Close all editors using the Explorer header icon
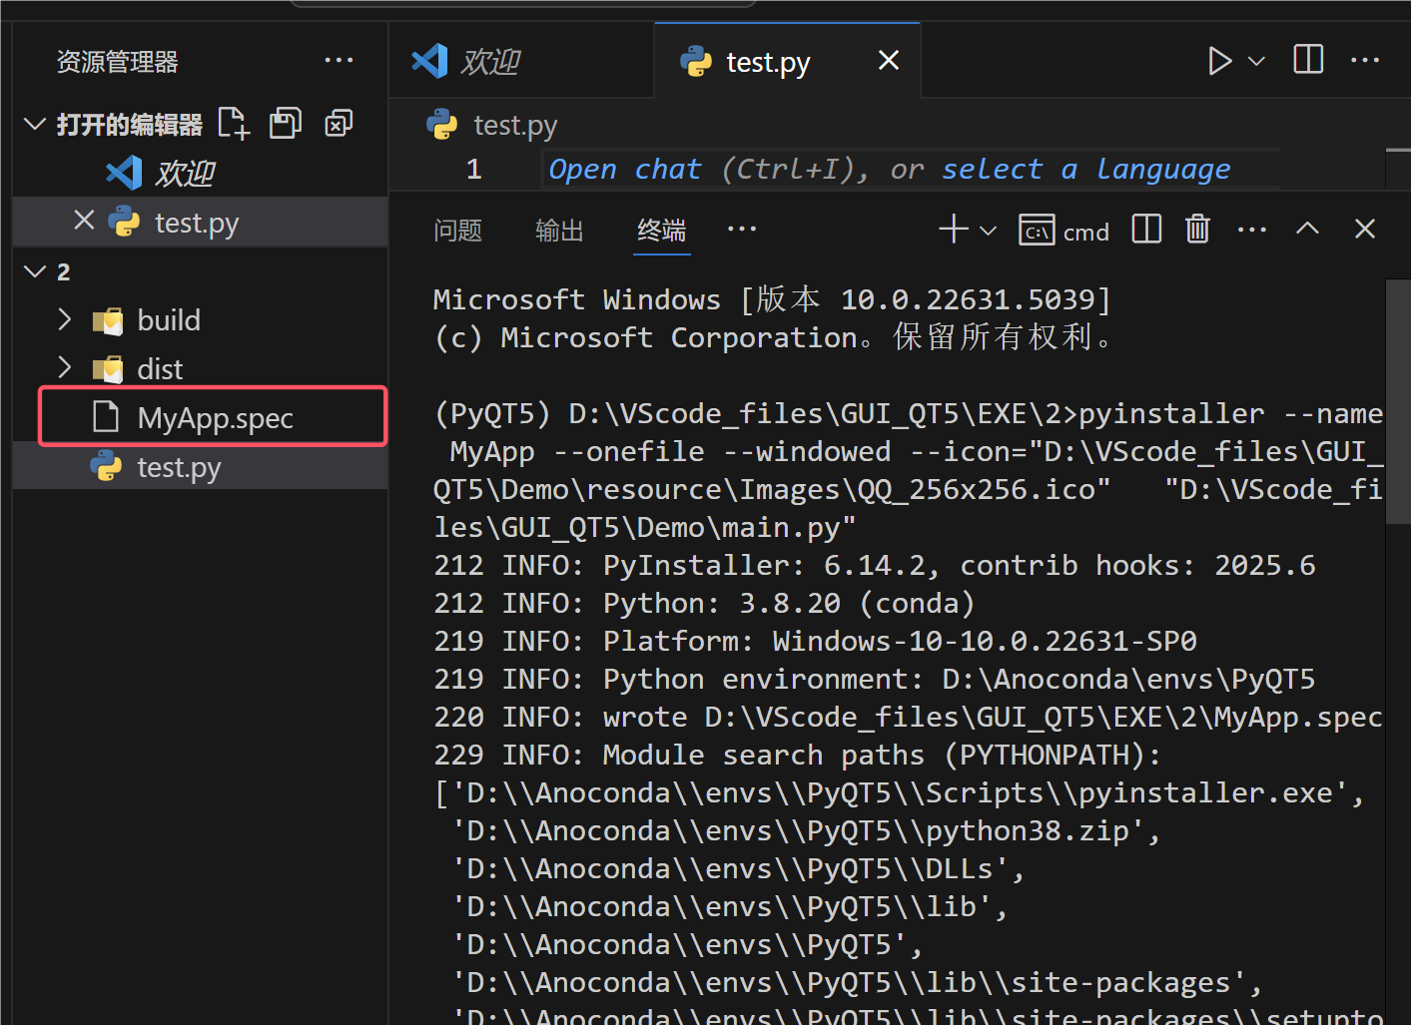Viewport: 1412px width, 1025px height. [x=338, y=122]
